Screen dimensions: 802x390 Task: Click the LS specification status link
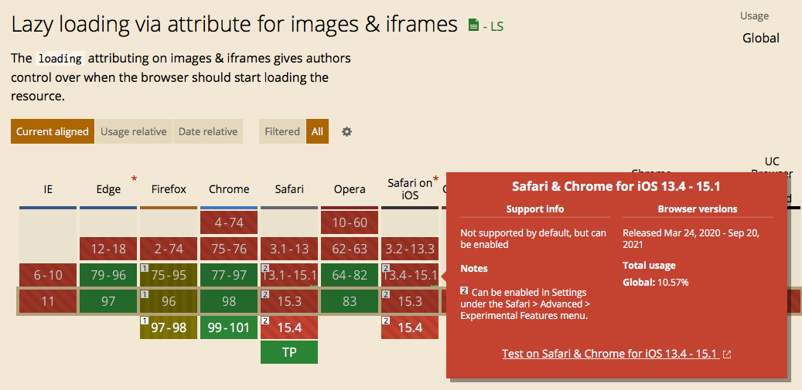pos(493,26)
